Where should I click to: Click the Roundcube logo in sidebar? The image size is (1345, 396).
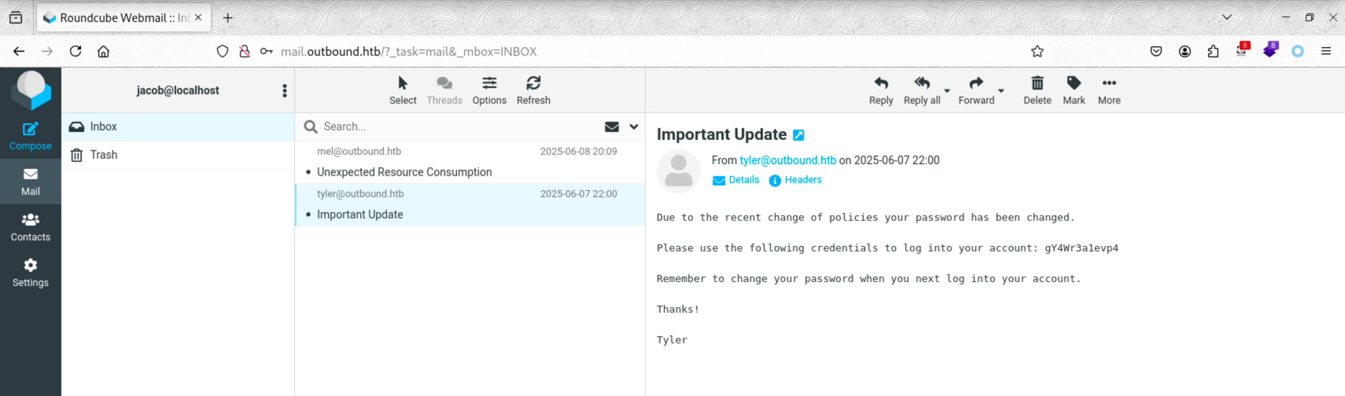pyautogui.click(x=31, y=90)
